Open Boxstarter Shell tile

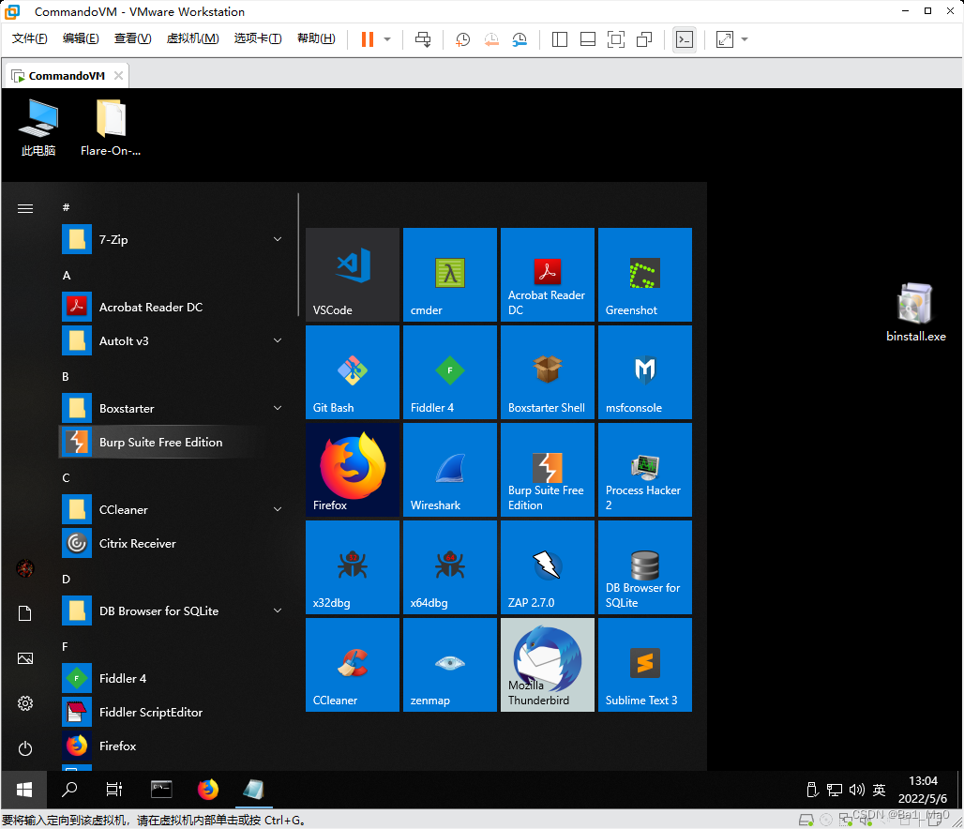coord(547,372)
